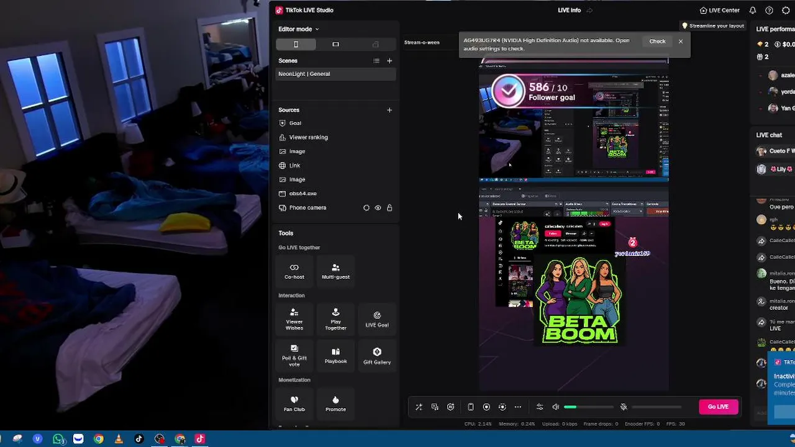This screenshot has height=447, width=795.
Task: Adjust the speaker volume slider
Action: point(589,407)
